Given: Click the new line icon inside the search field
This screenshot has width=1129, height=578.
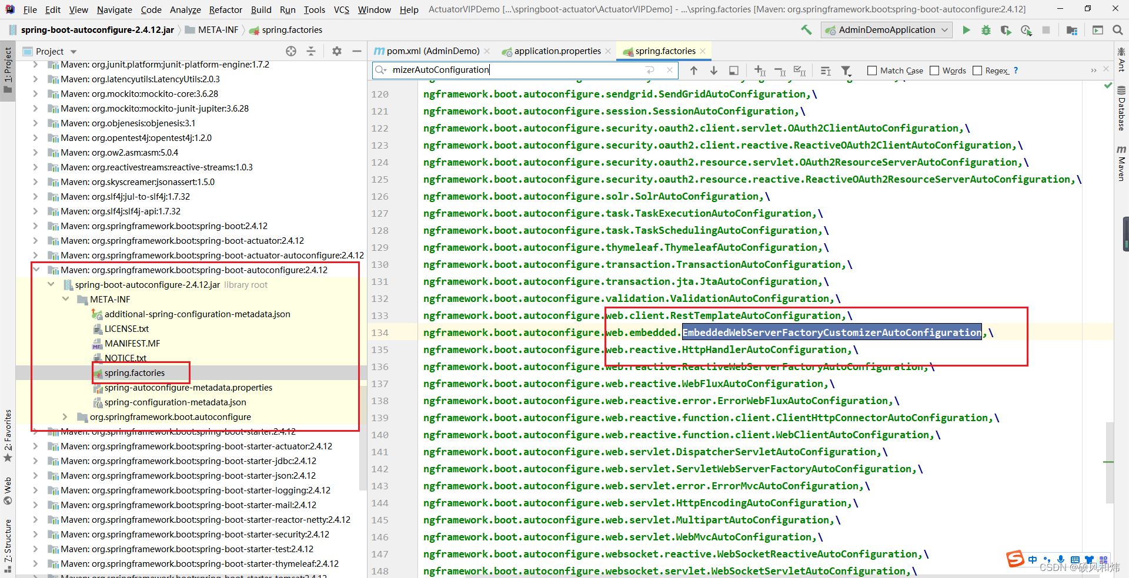Looking at the screenshot, I should 650,70.
